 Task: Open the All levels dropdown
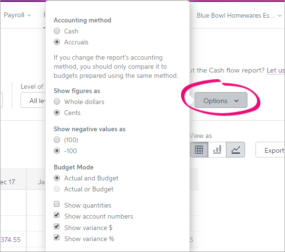click(33, 100)
